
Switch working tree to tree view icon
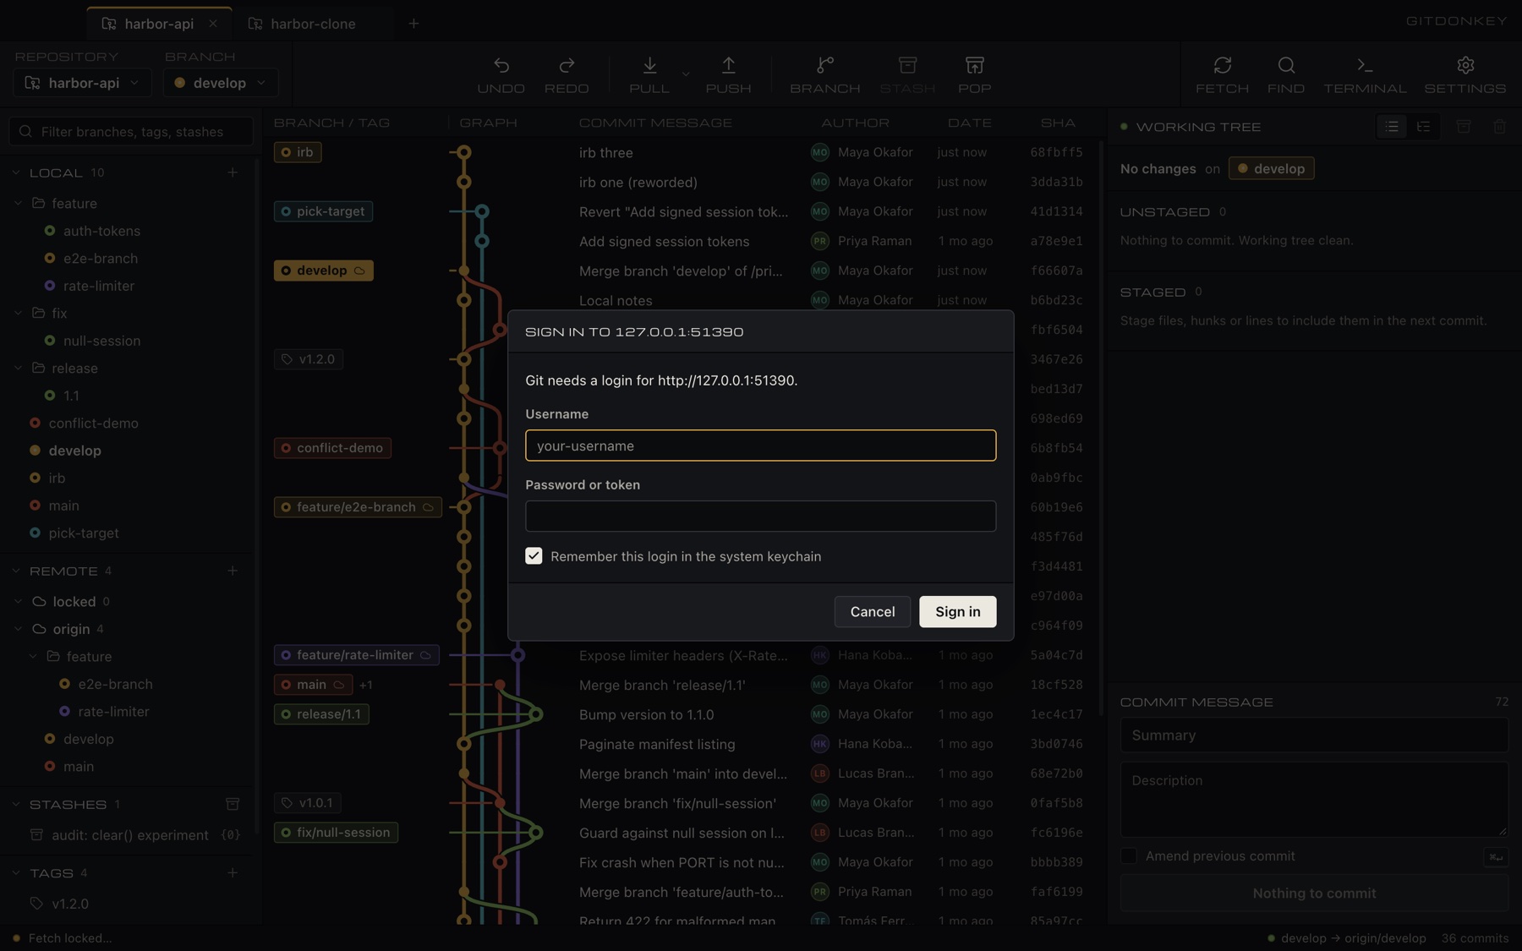[1424, 127]
